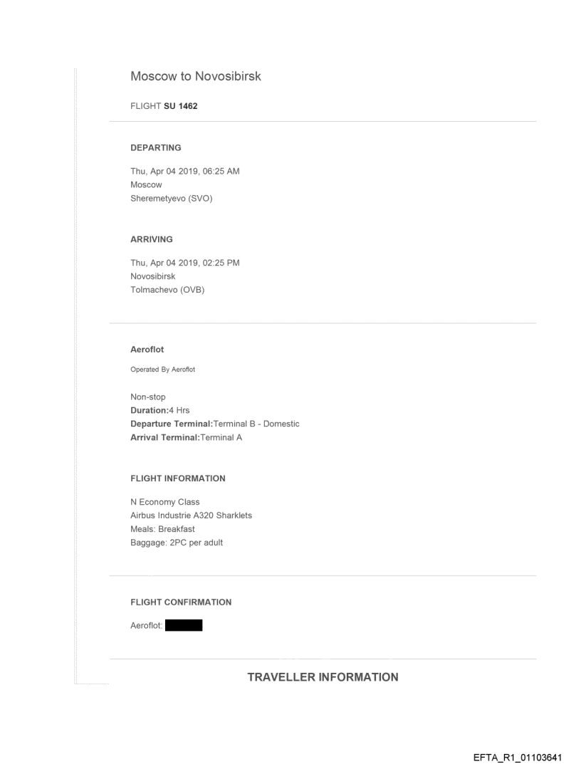This screenshot has height=764, width=581.
Task: Click the redacted Aeroflot confirmation code
Action: click(x=184, y=626)
